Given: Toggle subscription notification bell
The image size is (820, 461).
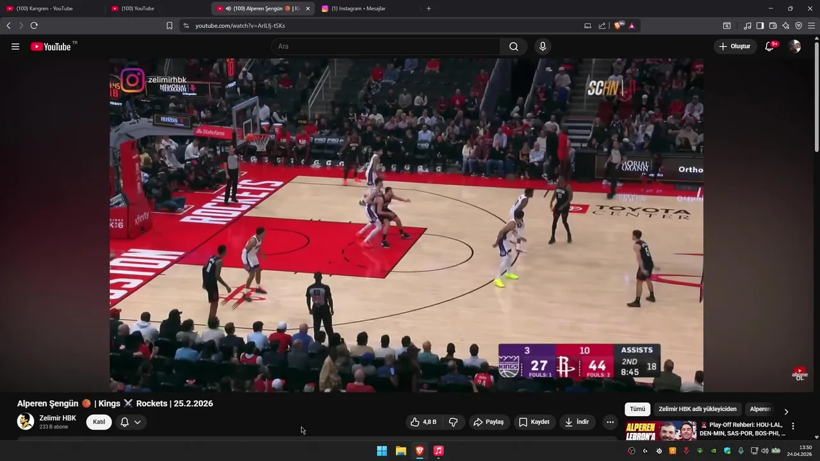Looking at the screenshot, I should 125,422.
